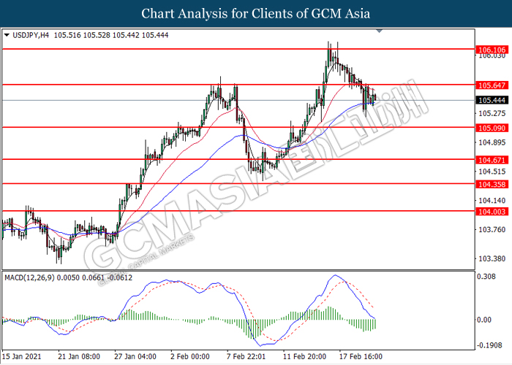Click the chart shift triangle marker at top

coord(379,31)
